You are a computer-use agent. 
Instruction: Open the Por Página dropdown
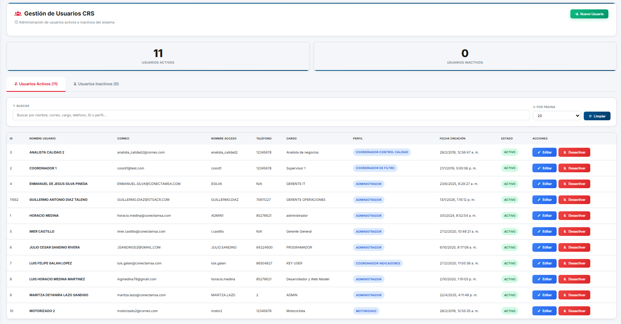[x=556, y=116]
